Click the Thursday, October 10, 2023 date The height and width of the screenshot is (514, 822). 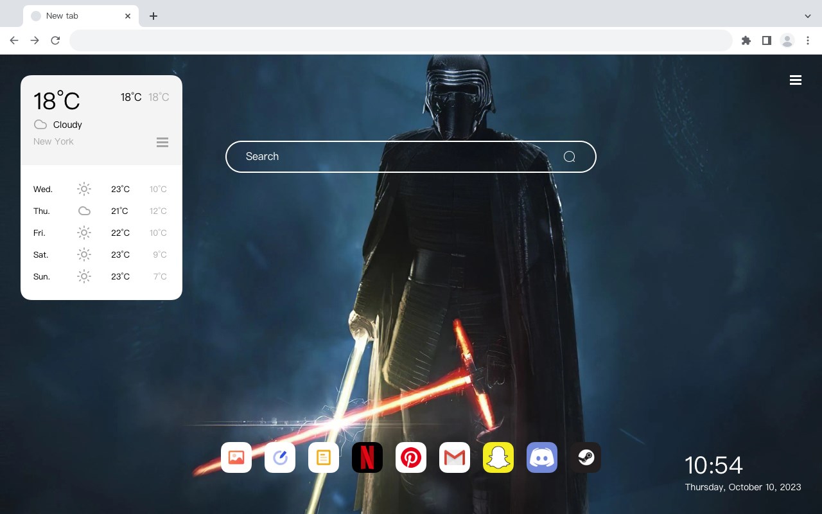pyautogui.click(x=743, y=487)
